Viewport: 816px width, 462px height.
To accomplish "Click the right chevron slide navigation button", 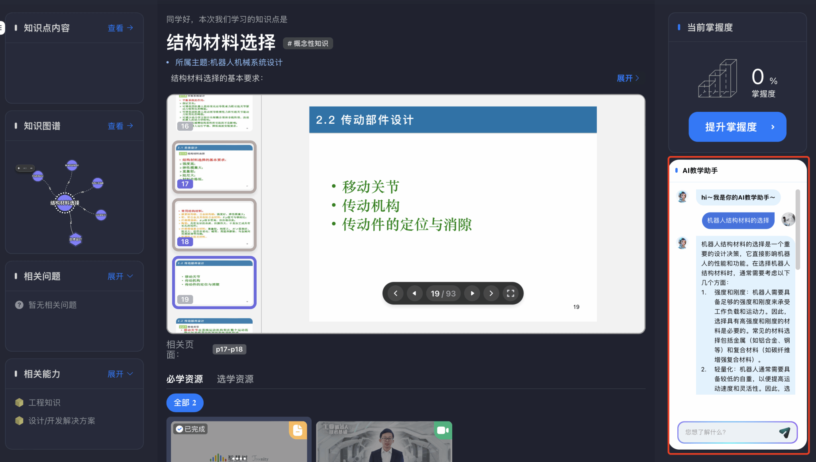I will pos(491,293).
